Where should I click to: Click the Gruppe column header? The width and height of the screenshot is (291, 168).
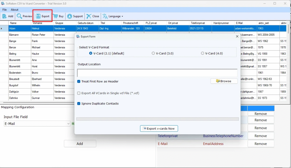[x=65, y=23]
